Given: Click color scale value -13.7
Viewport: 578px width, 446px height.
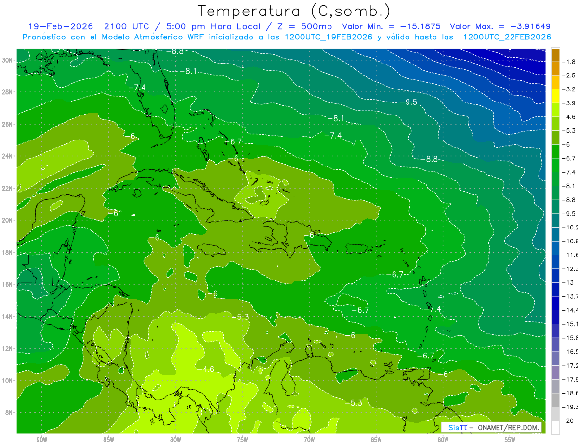Looking at the screenshot, I should 570,296.
